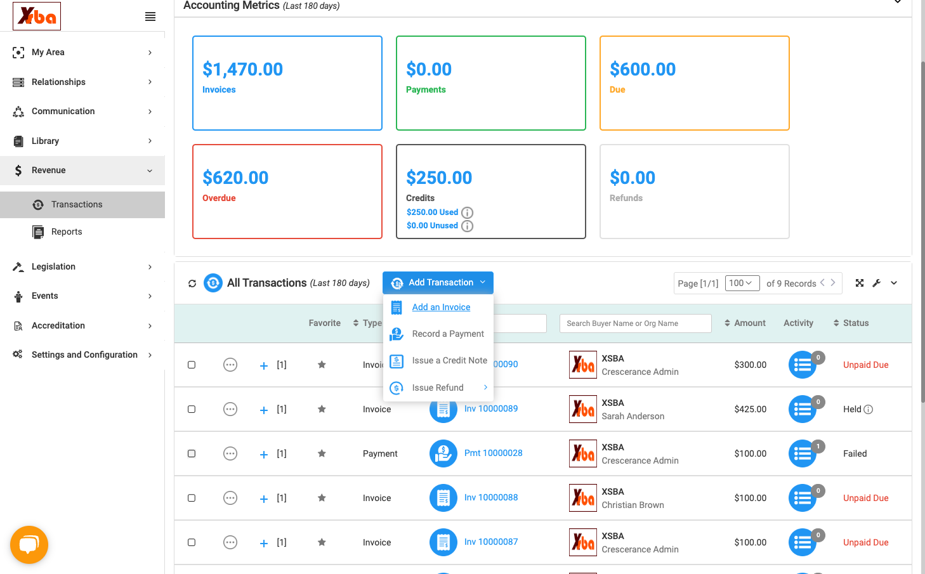Open the Issue Refund submenu
The image size is (925, 574).
438,388
